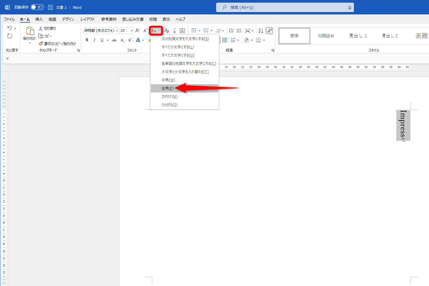429x286 pixels.
Task: Open the Asian layout tool
Action: (248, 31)
